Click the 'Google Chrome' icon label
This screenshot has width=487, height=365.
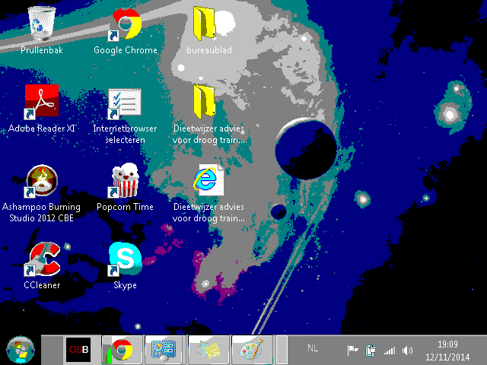[x=126, y=50]
